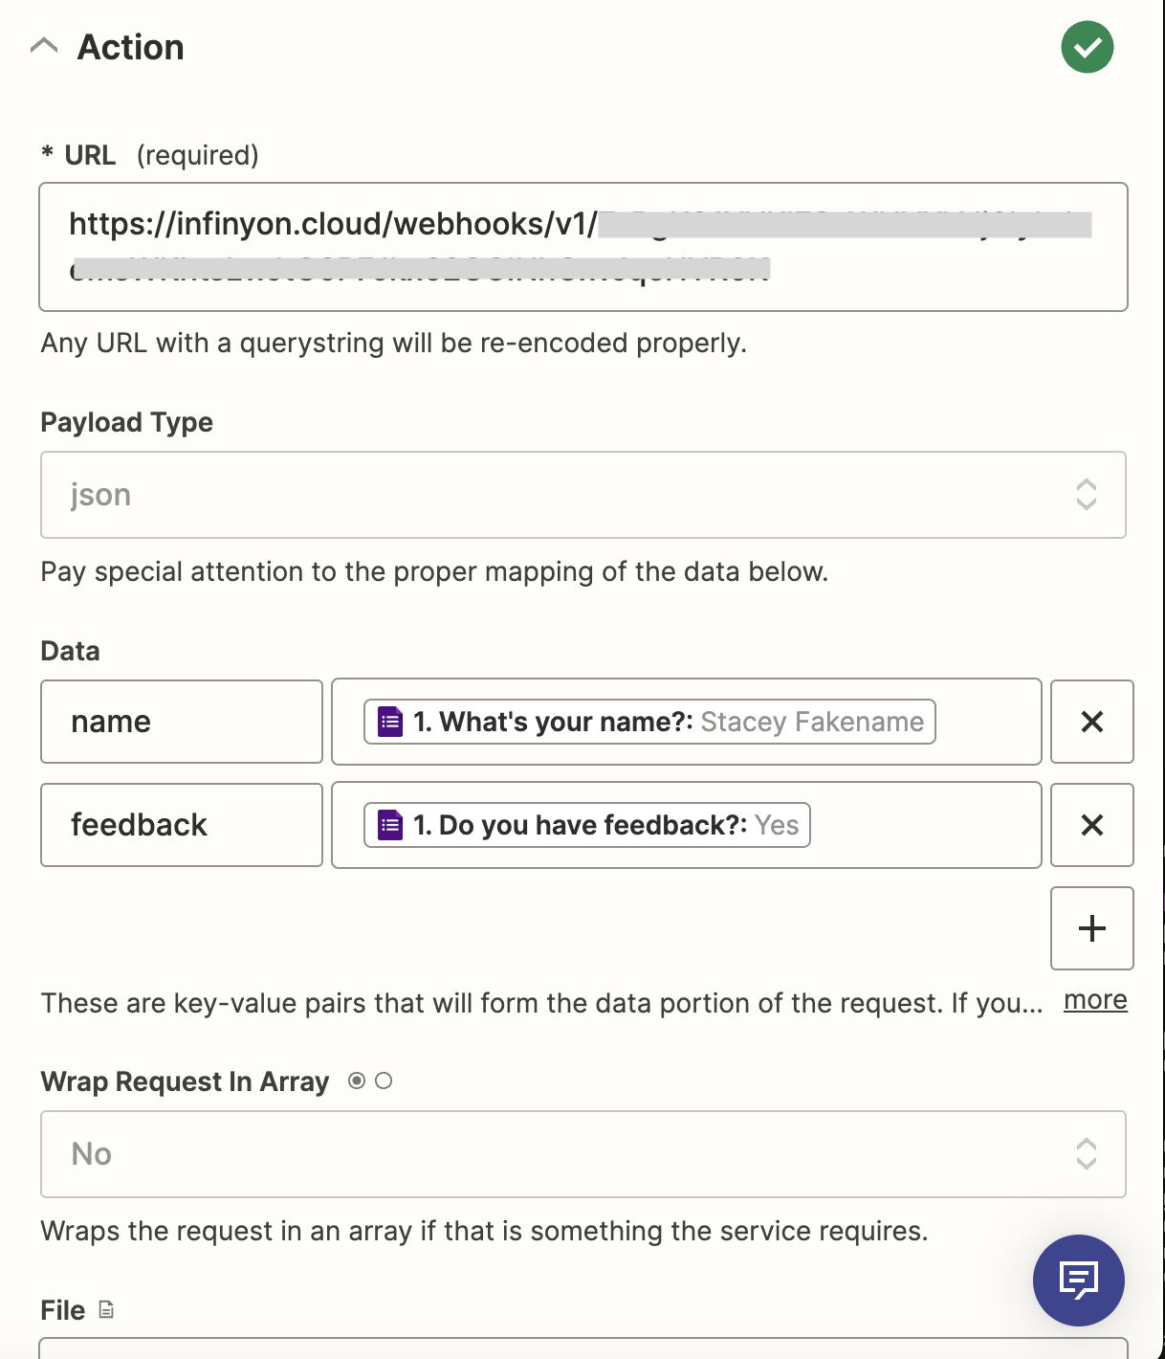This screenshot has width=1165, height=1359.
Task: Open the Wrap Request In Array dropdown
Action: coord(582,1154)
